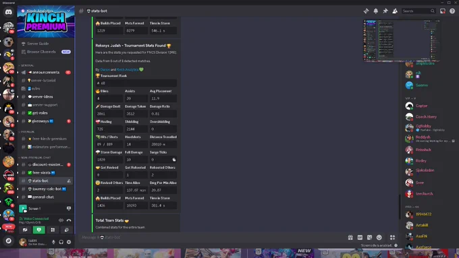459x258 pixels.
Task: Toggle noise suppression icon
Action: (x=61, y=220)
